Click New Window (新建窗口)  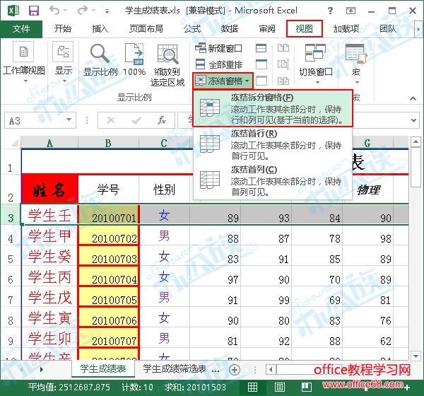coord(219,49)
